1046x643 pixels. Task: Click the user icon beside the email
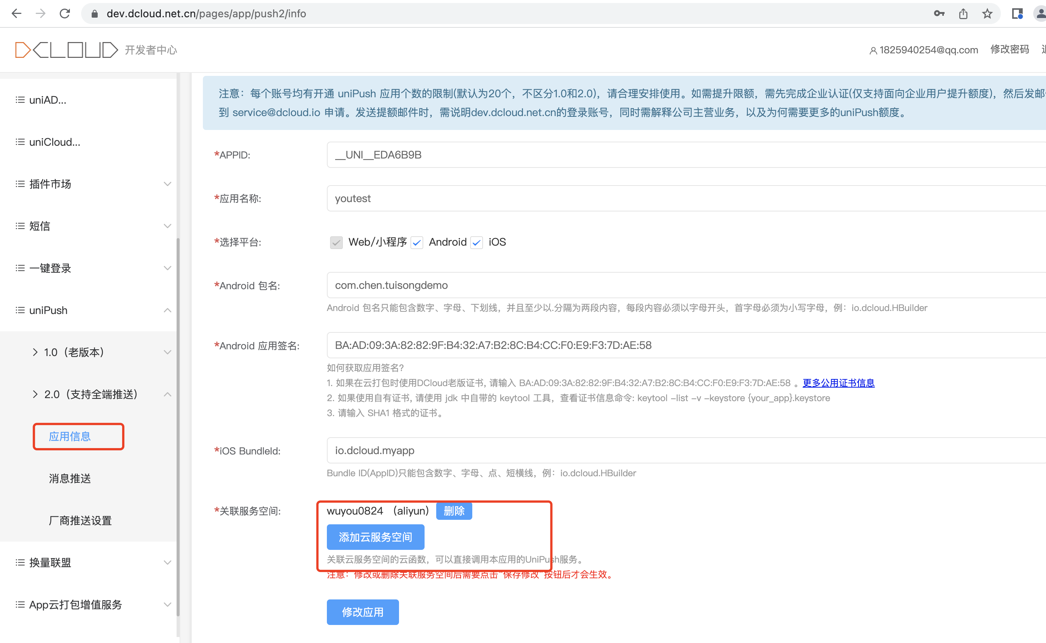(x=873, y=51)
